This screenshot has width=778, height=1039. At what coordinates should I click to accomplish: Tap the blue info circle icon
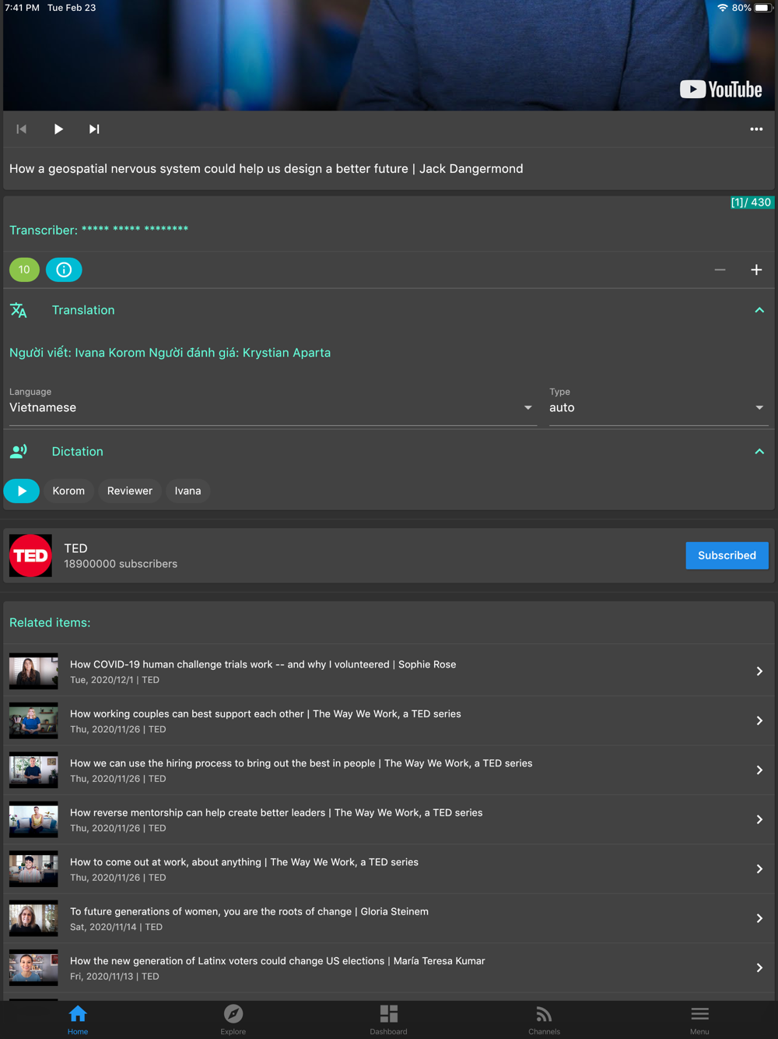pos(64,269)
